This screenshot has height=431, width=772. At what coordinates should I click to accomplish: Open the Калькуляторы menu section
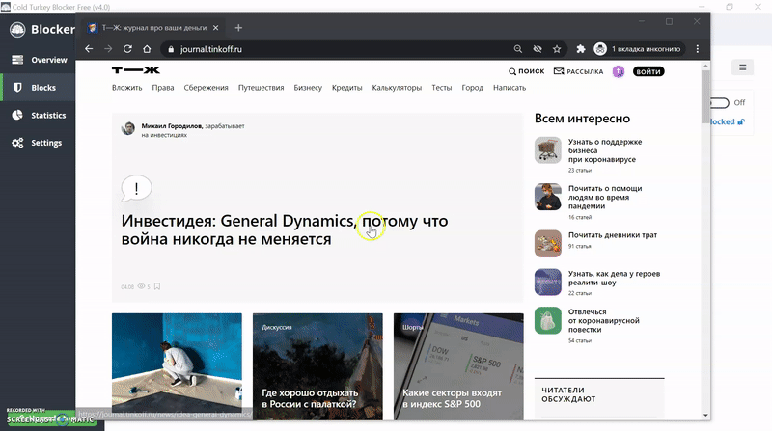pos(397,88)
